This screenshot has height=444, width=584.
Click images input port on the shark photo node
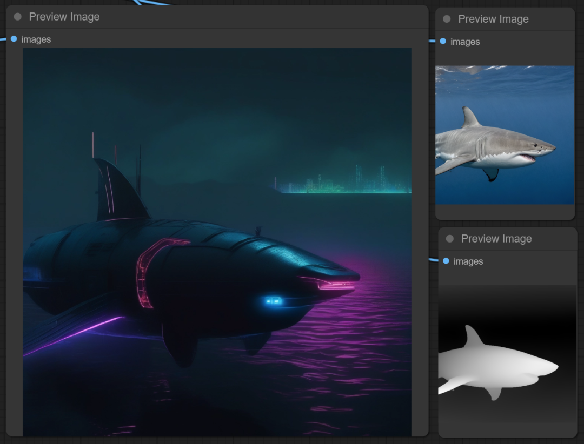tap(443, 41)
